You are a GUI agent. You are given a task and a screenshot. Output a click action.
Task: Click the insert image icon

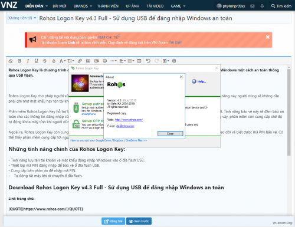[88, 61]
